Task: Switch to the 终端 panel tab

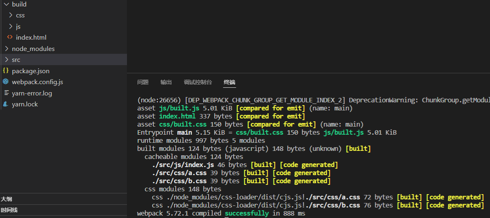Action: 230,82
